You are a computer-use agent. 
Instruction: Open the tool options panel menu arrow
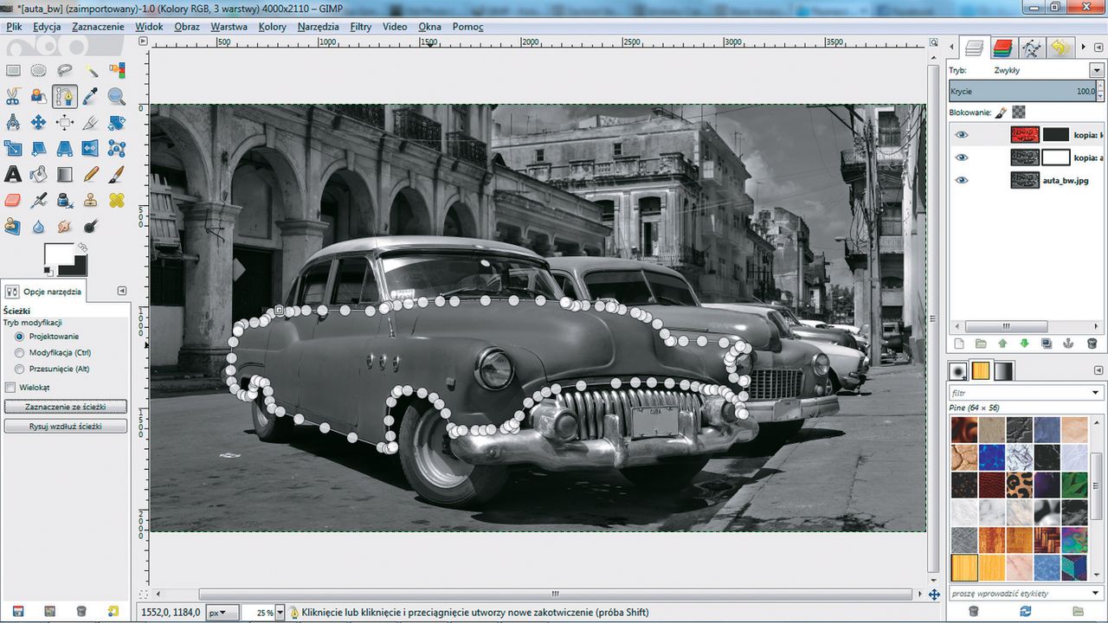click(x=121, y=291)
